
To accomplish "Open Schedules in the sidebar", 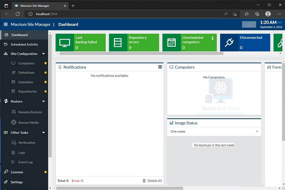I will (26, 82).
